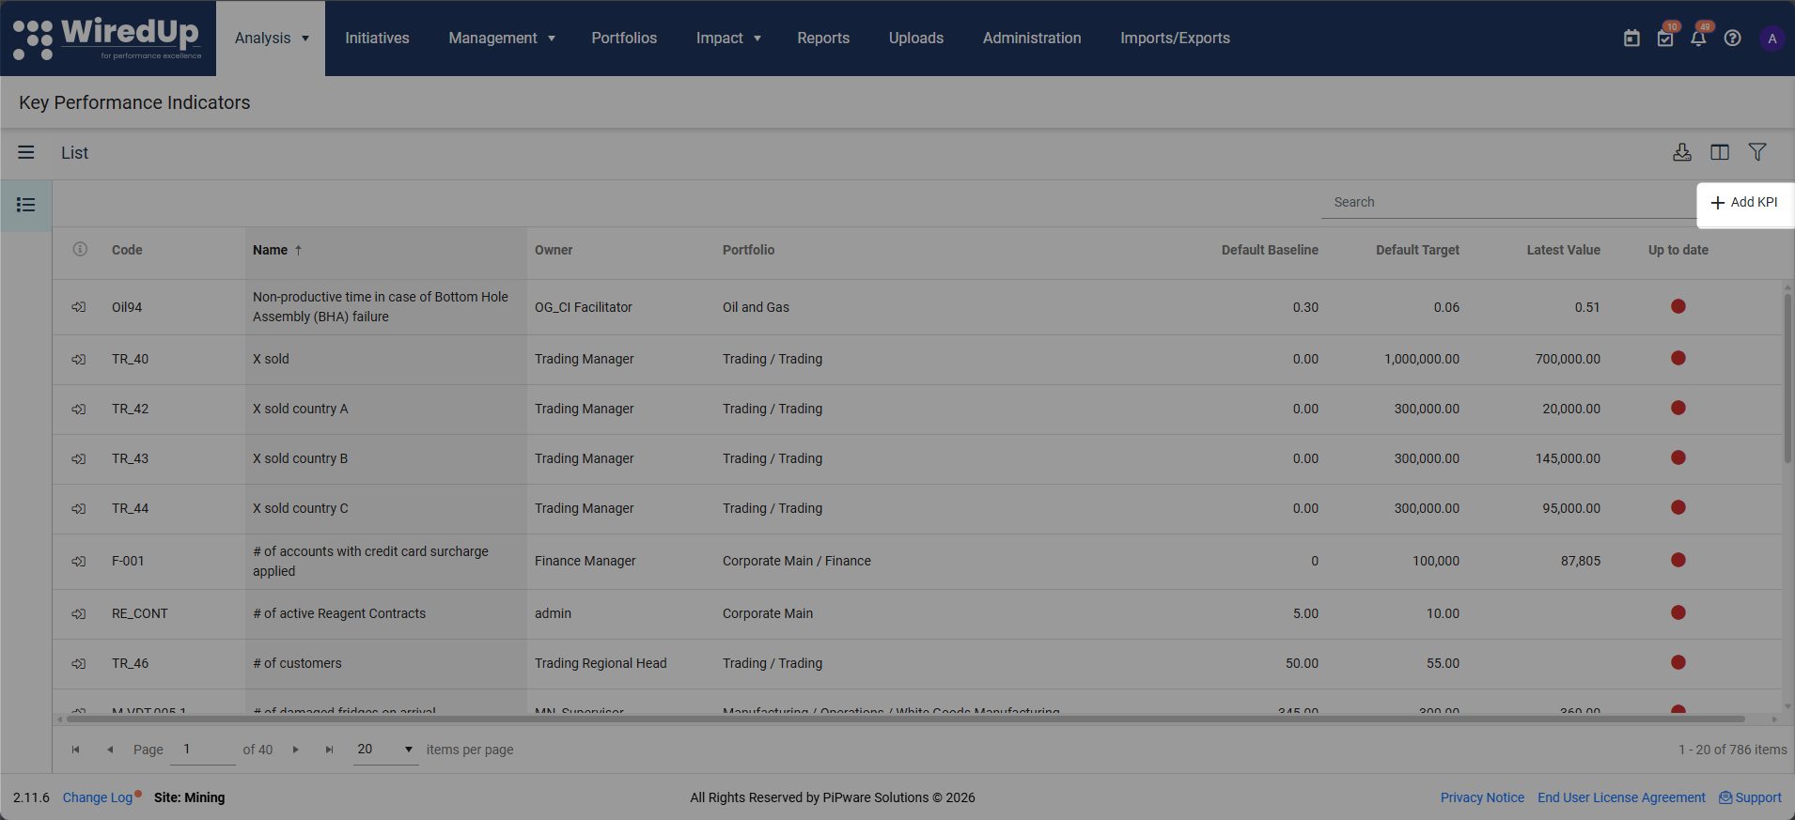Open the Portfolios tab
This screenshot has width=1795, height=820.
624,39
